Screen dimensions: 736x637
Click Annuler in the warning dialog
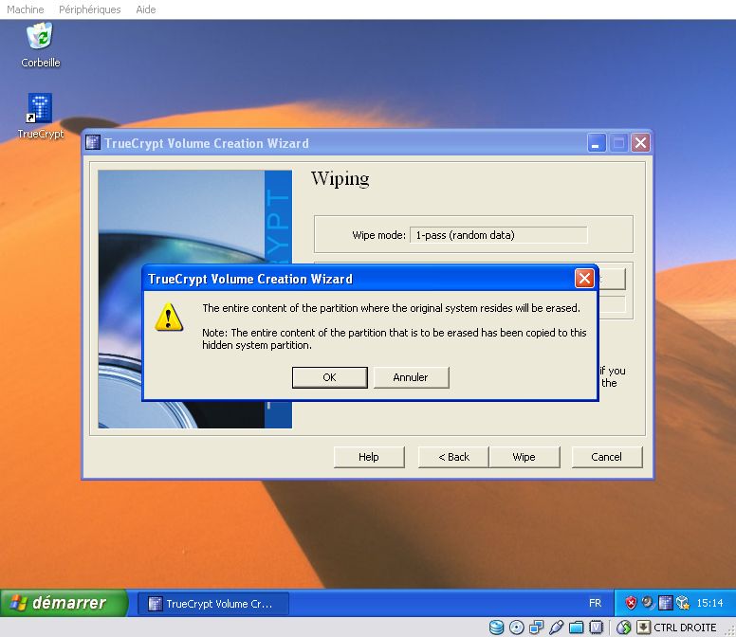pyautogui.click(x=411, y=377)
